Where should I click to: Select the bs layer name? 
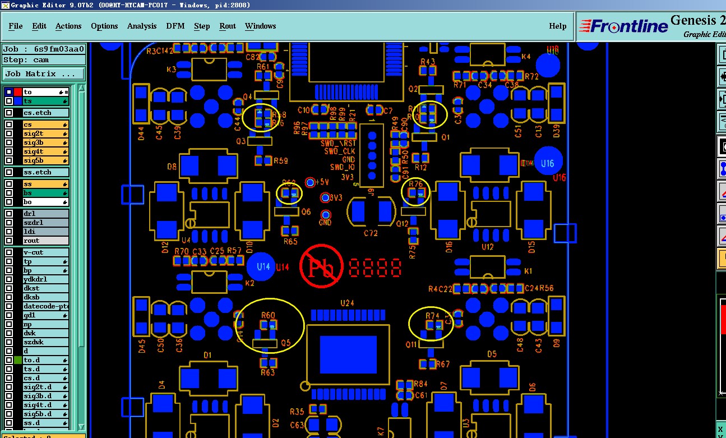(x=45, y=193)
